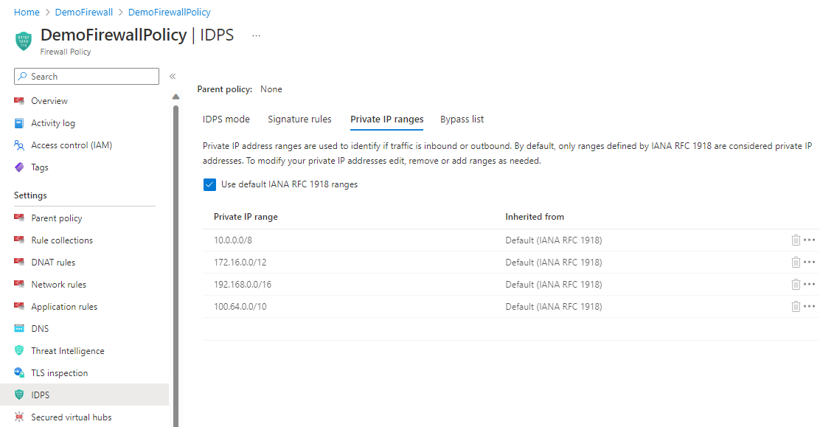Click the DemoFirewallPolicy shield icon in header

(24, 41)
